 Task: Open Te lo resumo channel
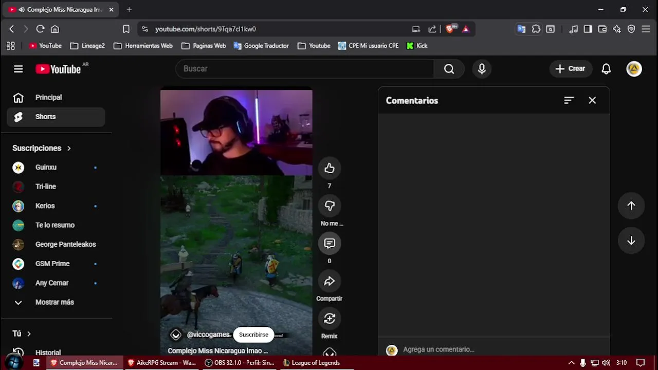56,225
